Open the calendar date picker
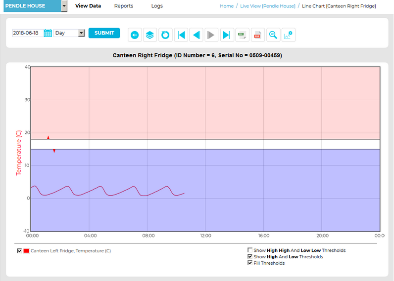The width and height of the screenshot is (394, 281). coord(48,33)
